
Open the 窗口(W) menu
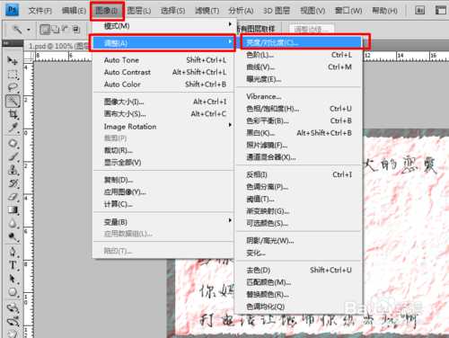point(348,11)
